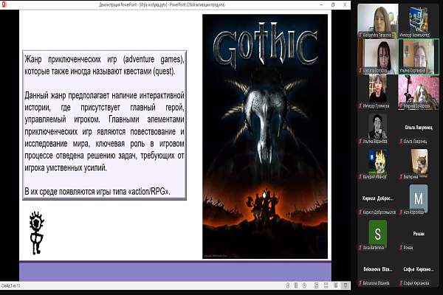Select the green S avatar tile

pos(378,234)
